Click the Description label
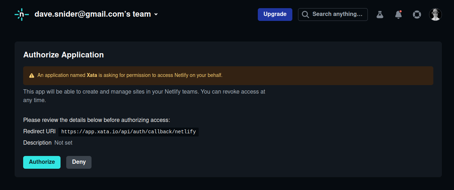454x190 pixels. [x=37, y=142]
